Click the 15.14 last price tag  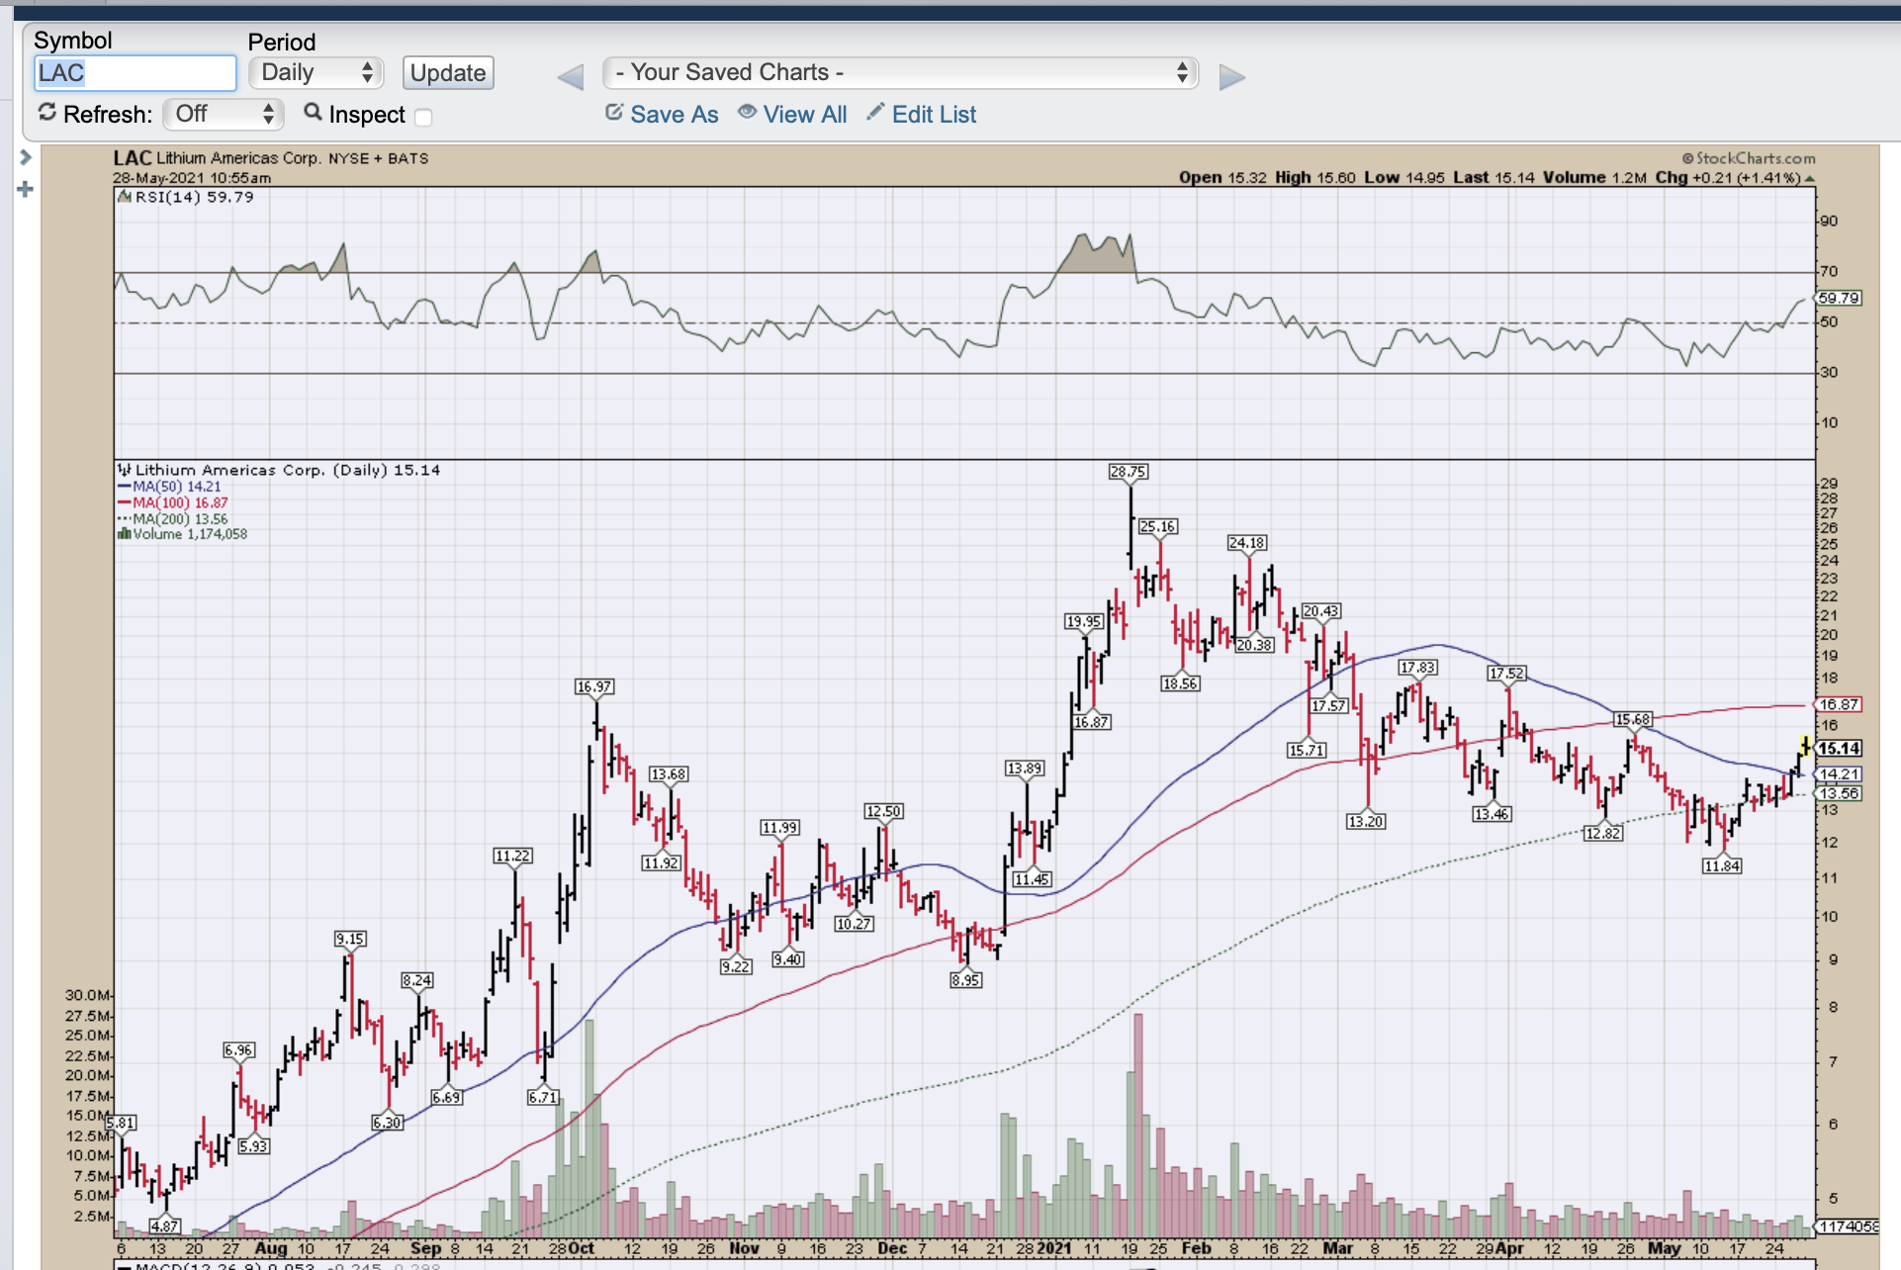click(1840, 749)
